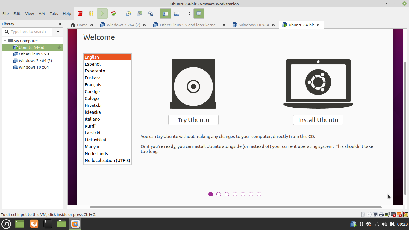The width and height of the screenshot is (409, 230).
Task: Click the disconnected display status icon
Action: click(393, 214)
